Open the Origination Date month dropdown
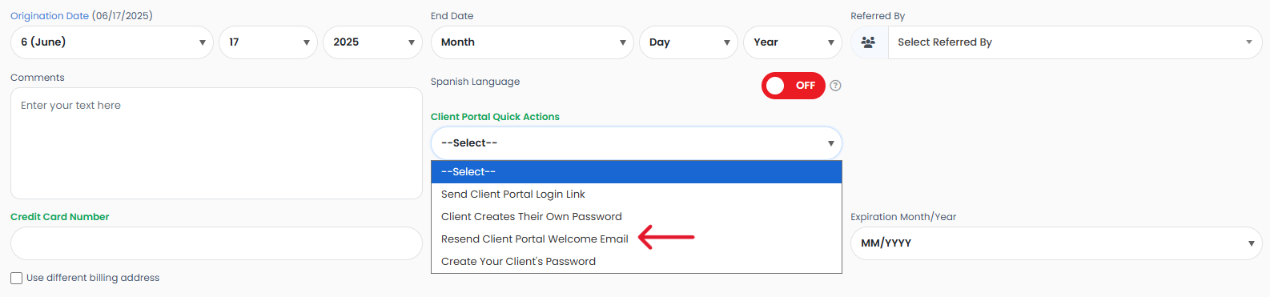The image size is (1270, 297). point(112,42)
